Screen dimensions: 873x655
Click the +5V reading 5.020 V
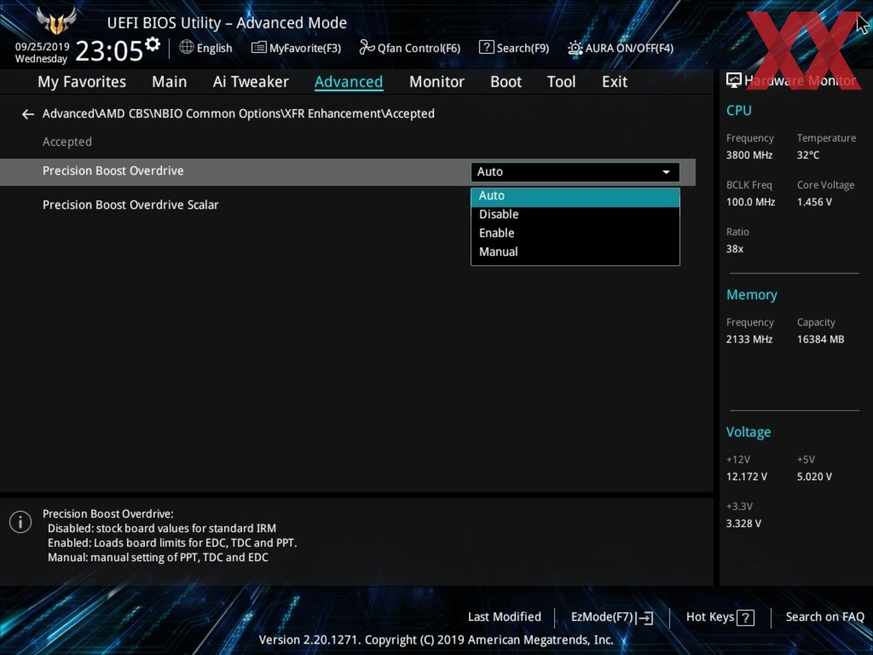click(815, 476)
